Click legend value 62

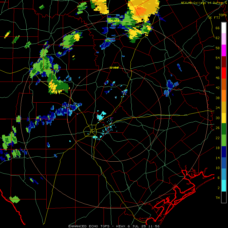[x=218, y=38]
